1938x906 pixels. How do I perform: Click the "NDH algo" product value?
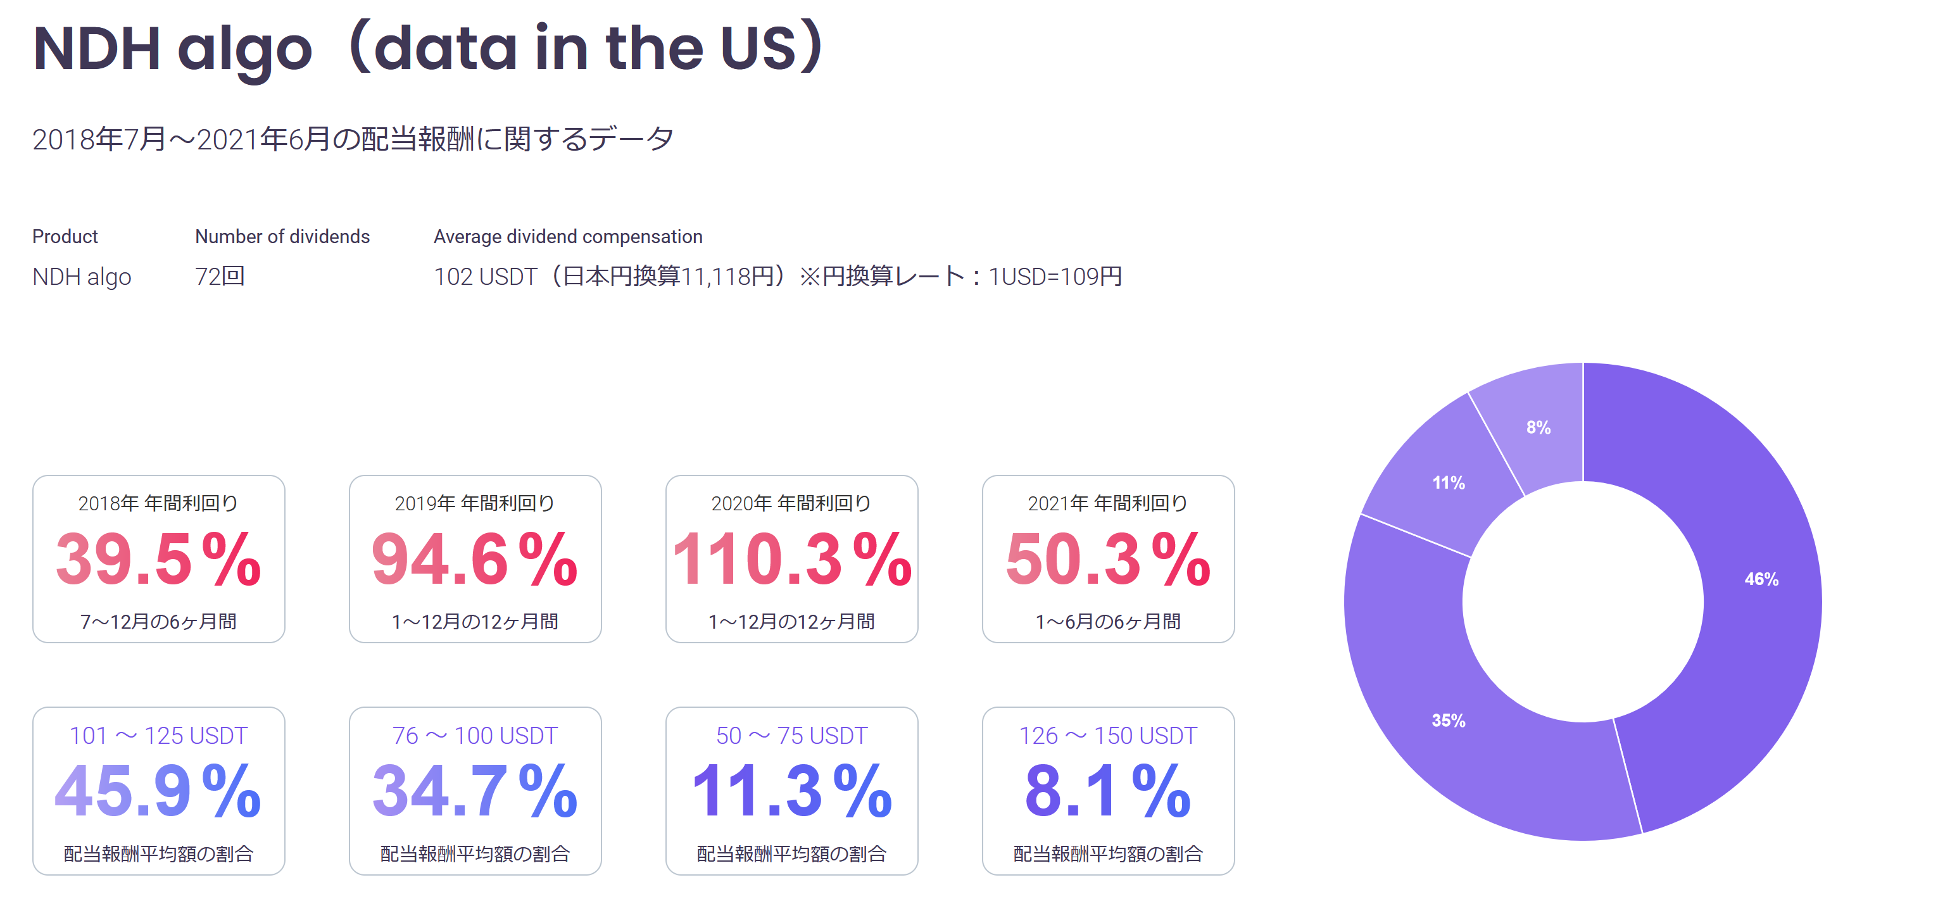81,277
